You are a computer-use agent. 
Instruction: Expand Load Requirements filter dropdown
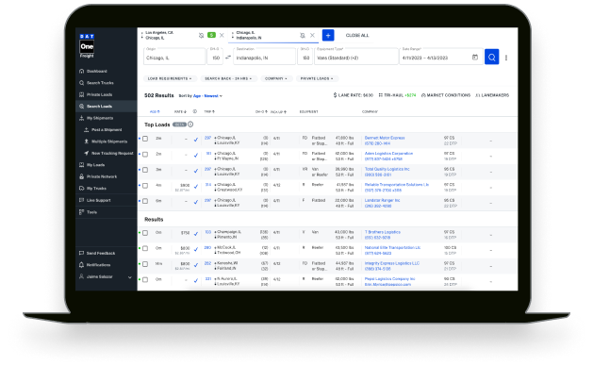(169, 78)
